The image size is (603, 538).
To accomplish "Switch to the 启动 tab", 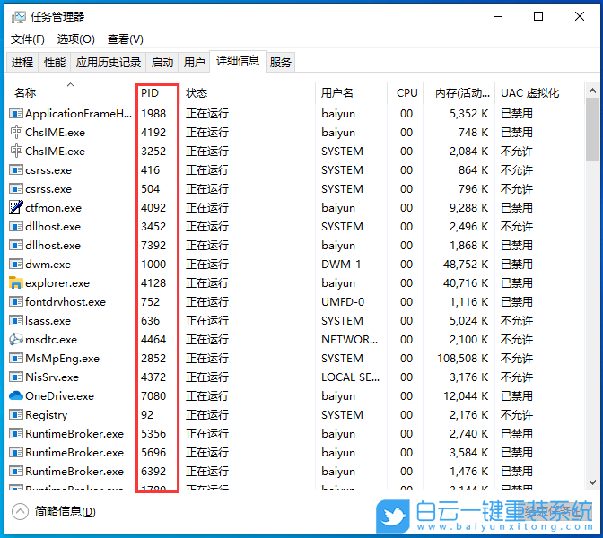I will pyautogui.click(x=162, y=62).
